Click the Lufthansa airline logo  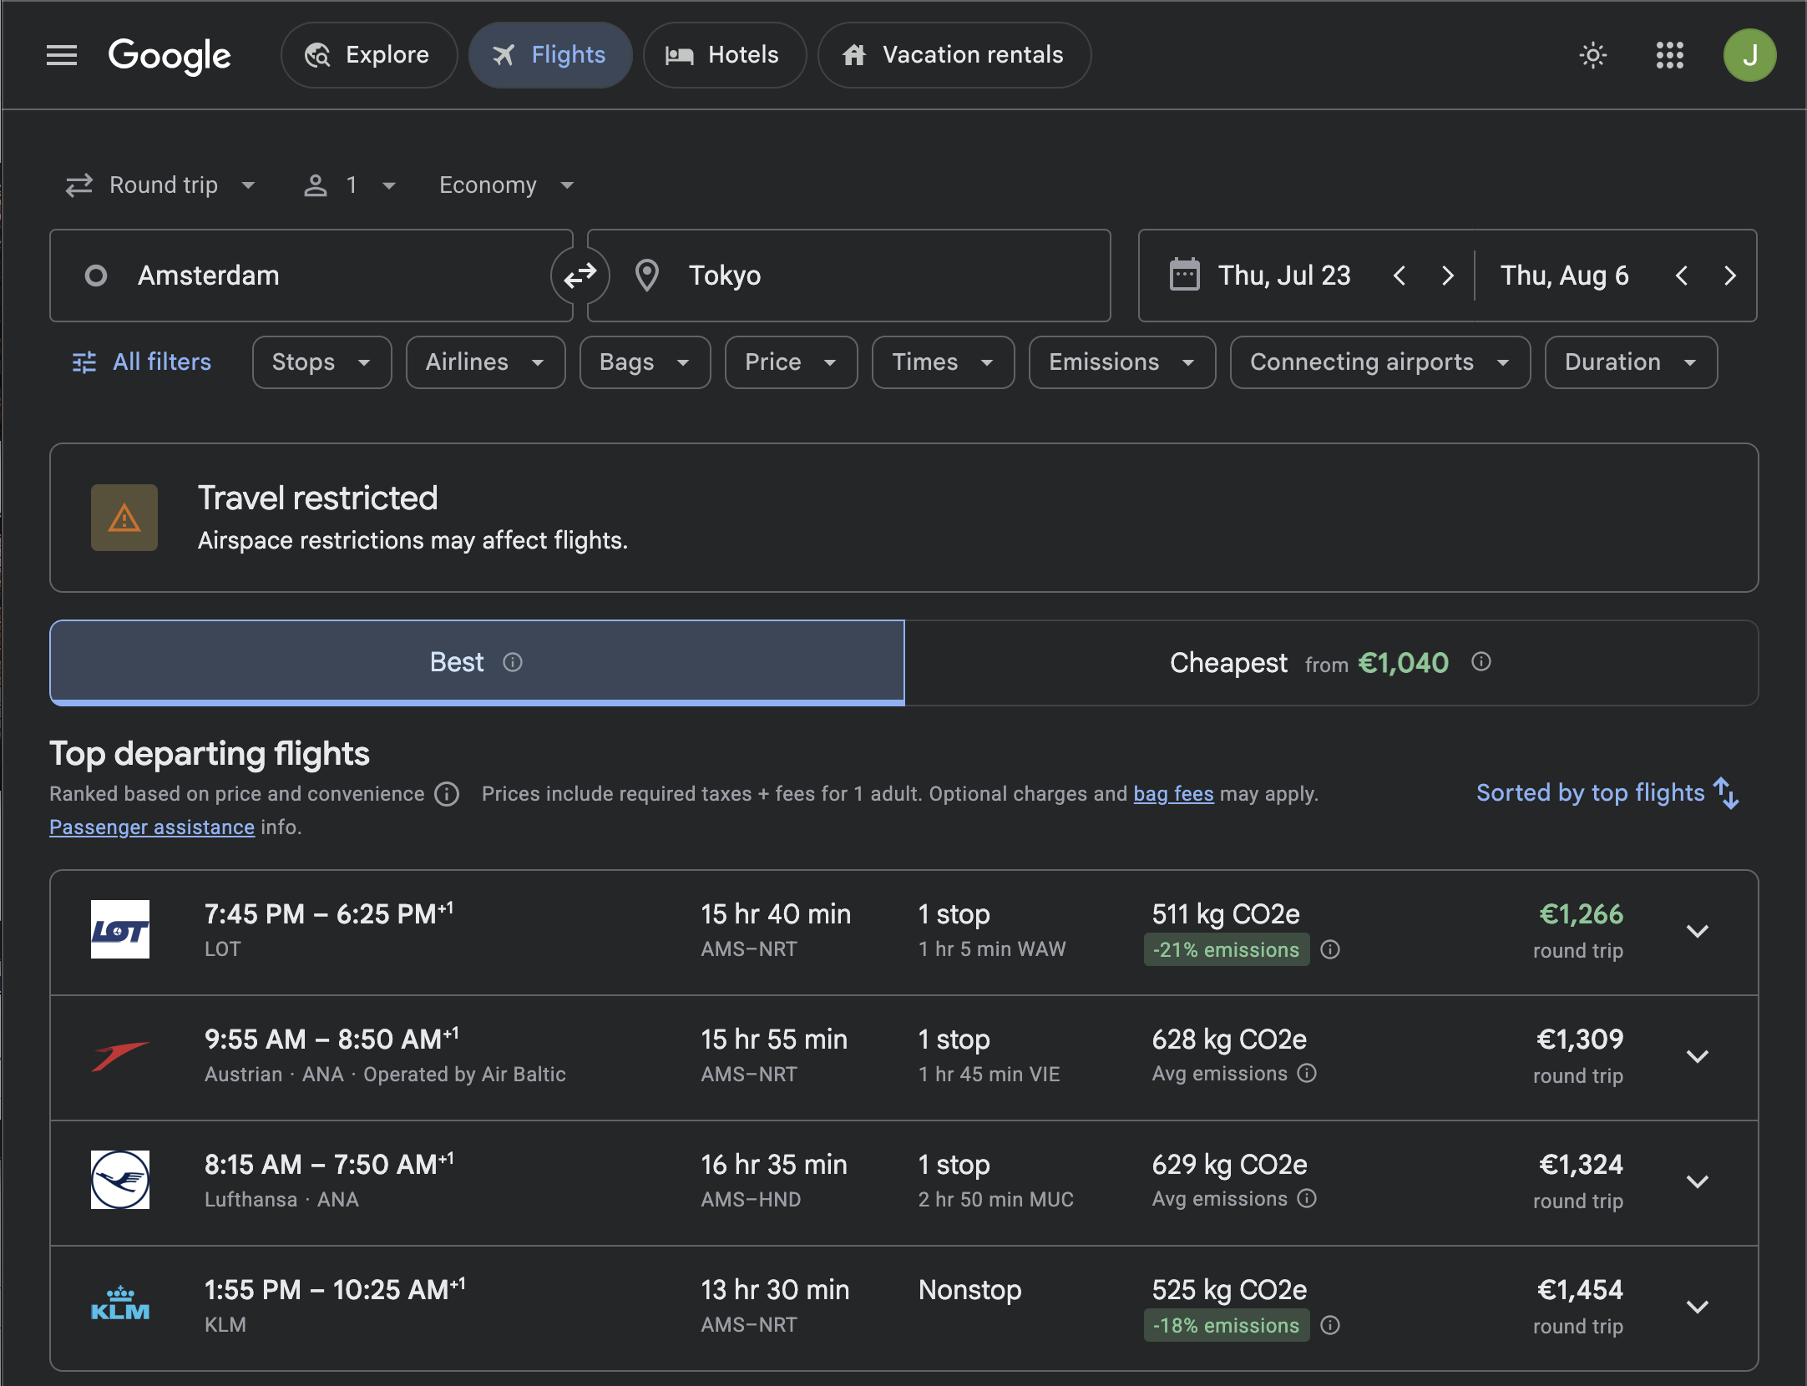pos(120,1180)
